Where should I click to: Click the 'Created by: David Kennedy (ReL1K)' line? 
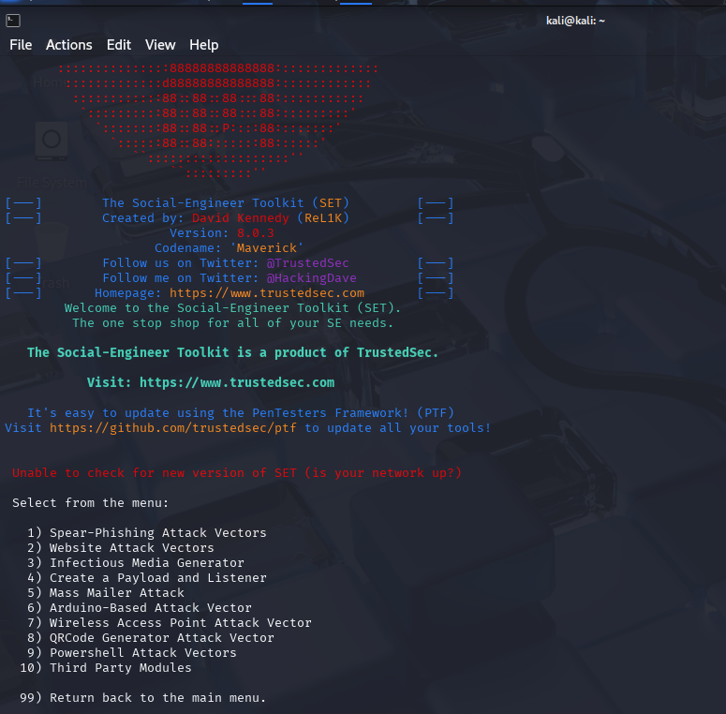[x=226, y=218]
